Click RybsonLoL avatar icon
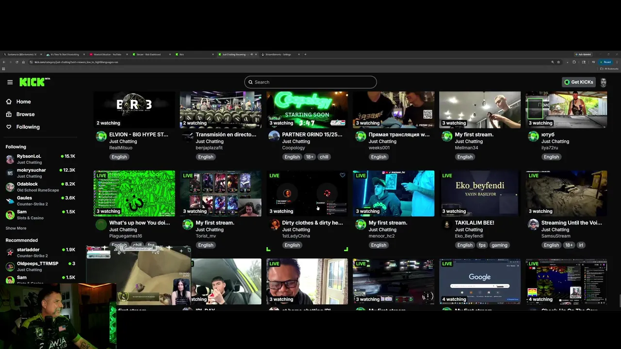The image size is (621, 349). click(10, 159)
